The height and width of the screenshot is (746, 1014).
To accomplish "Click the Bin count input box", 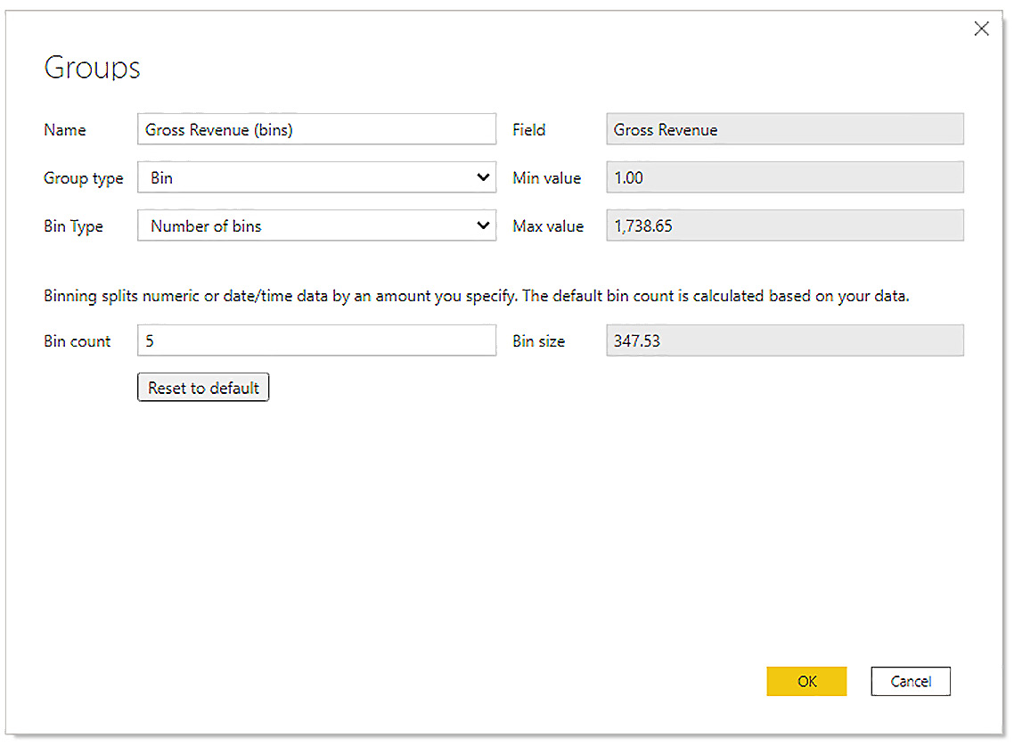I will 316,340.
